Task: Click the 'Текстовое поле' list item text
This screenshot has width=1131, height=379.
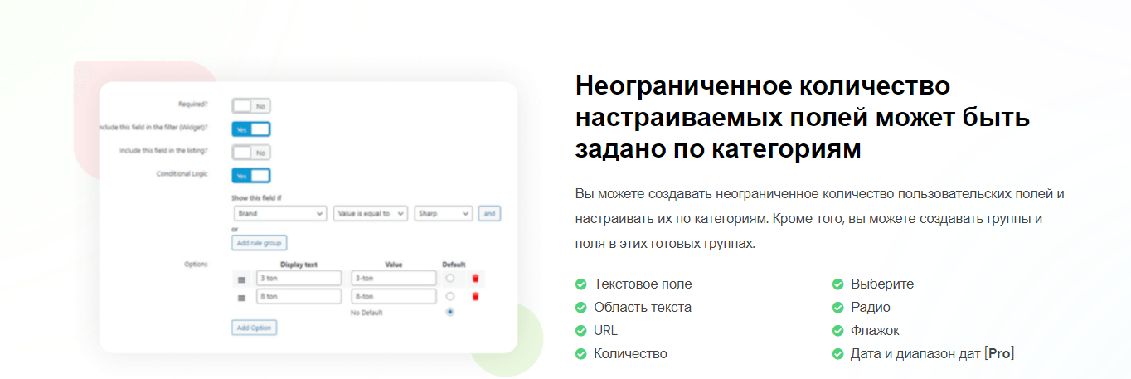Action: point(643,284)
